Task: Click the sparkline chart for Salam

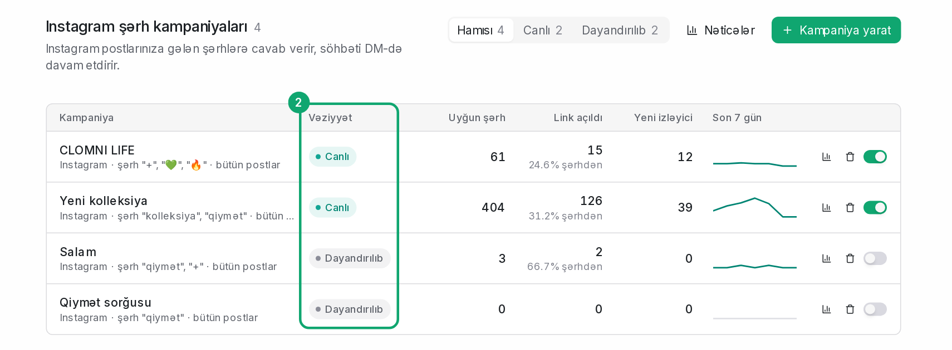Action: click(x=755, y=267)
